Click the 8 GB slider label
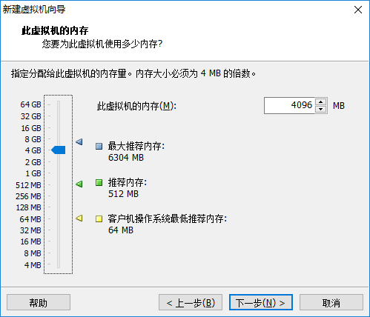The height and width of the screenshot is (317, 370). click(33, 139)
